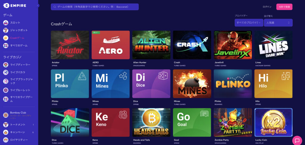This screenshot has width=305, height=145.
Task: Go to スロット menu item
Action: tap(15, 23)
